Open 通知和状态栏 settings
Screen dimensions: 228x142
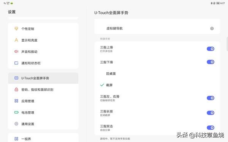pyautogui.click(x=43, y=63)
